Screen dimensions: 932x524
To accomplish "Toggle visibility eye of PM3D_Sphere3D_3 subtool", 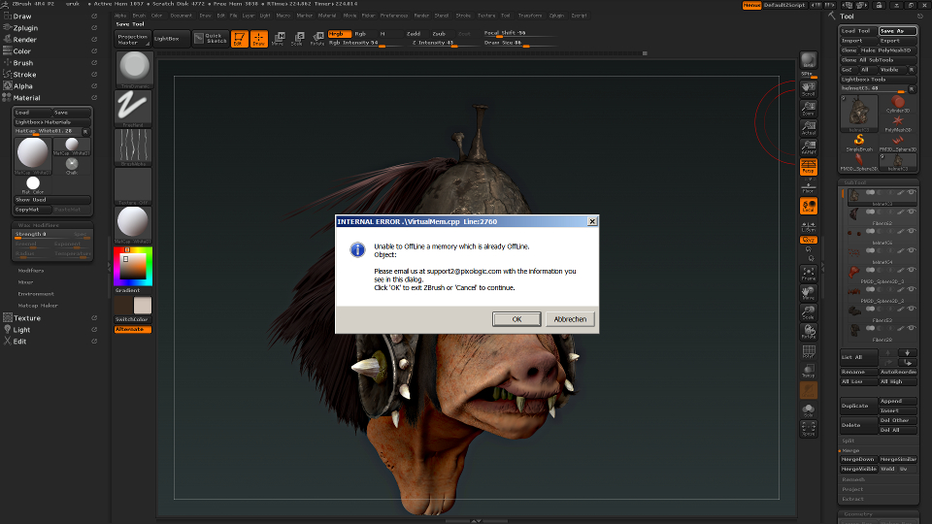I will 912,271.
